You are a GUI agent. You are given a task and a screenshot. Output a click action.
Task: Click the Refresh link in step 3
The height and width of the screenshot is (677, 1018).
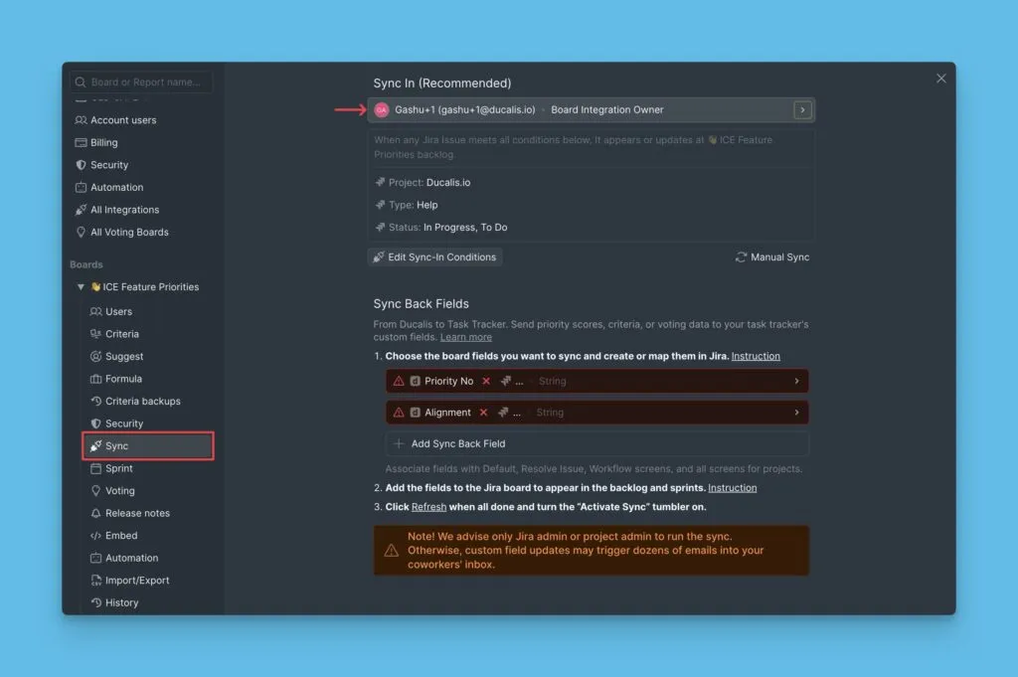(x=428, y=506)
